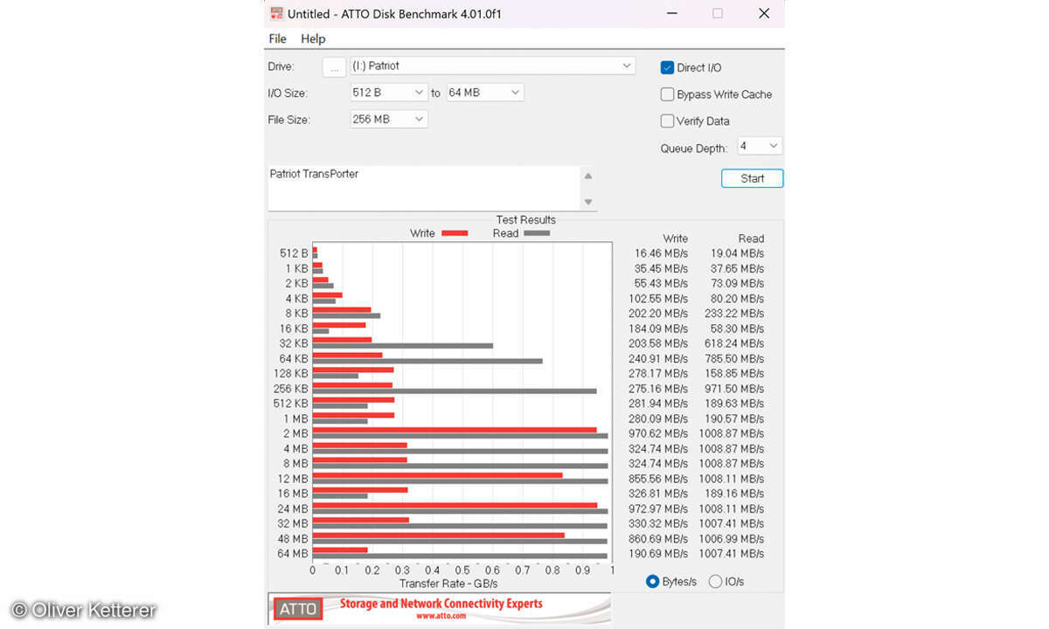This screenshot has width=1049, height=629.
Task: Click the Transfer Rate - GB/s axis label
Action: point(448,584)
